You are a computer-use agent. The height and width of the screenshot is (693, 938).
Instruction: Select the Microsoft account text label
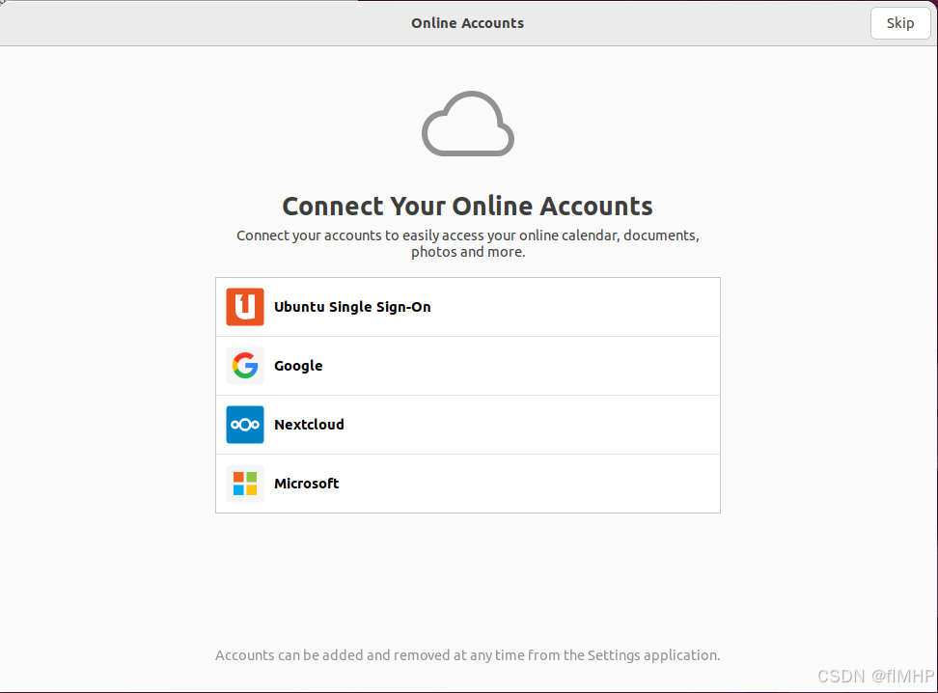[x=306, y=484]
